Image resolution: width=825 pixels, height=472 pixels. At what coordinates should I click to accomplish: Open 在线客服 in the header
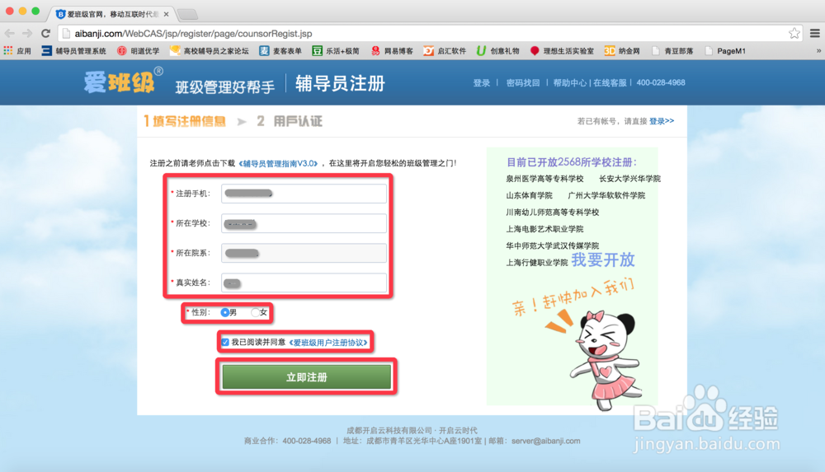pos(610,82)
